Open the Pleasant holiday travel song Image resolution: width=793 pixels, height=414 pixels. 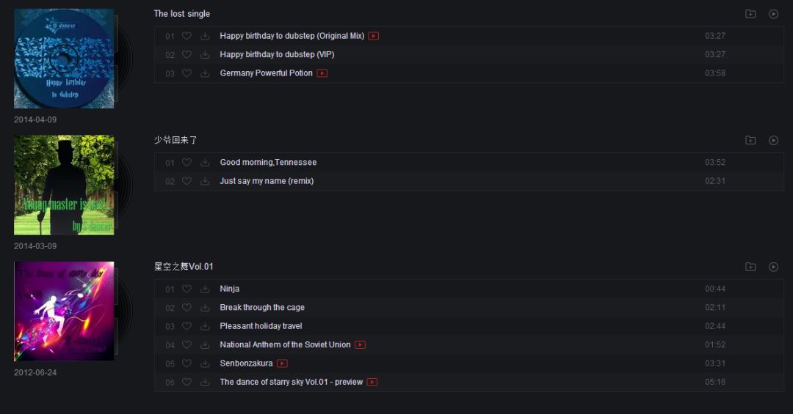pyautogui.click(x=261, y=326)
